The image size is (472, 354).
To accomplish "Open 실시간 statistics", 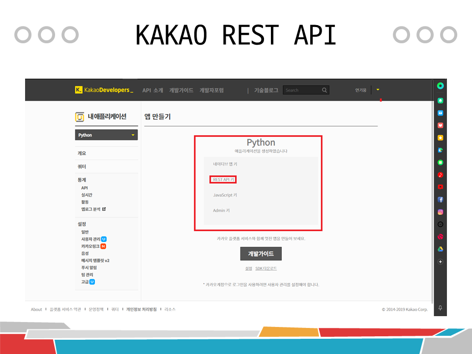I will [87, 195].
